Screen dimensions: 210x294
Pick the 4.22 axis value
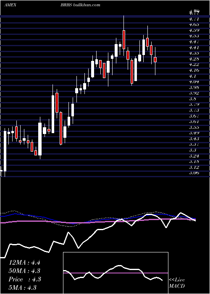pyautogui.click(x=194, y=65)
